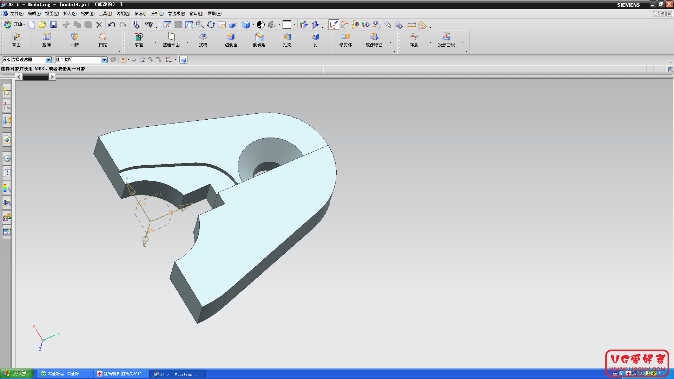
Task: Open the Assembly Navigator sidebar tab
Action: (7, 91)
